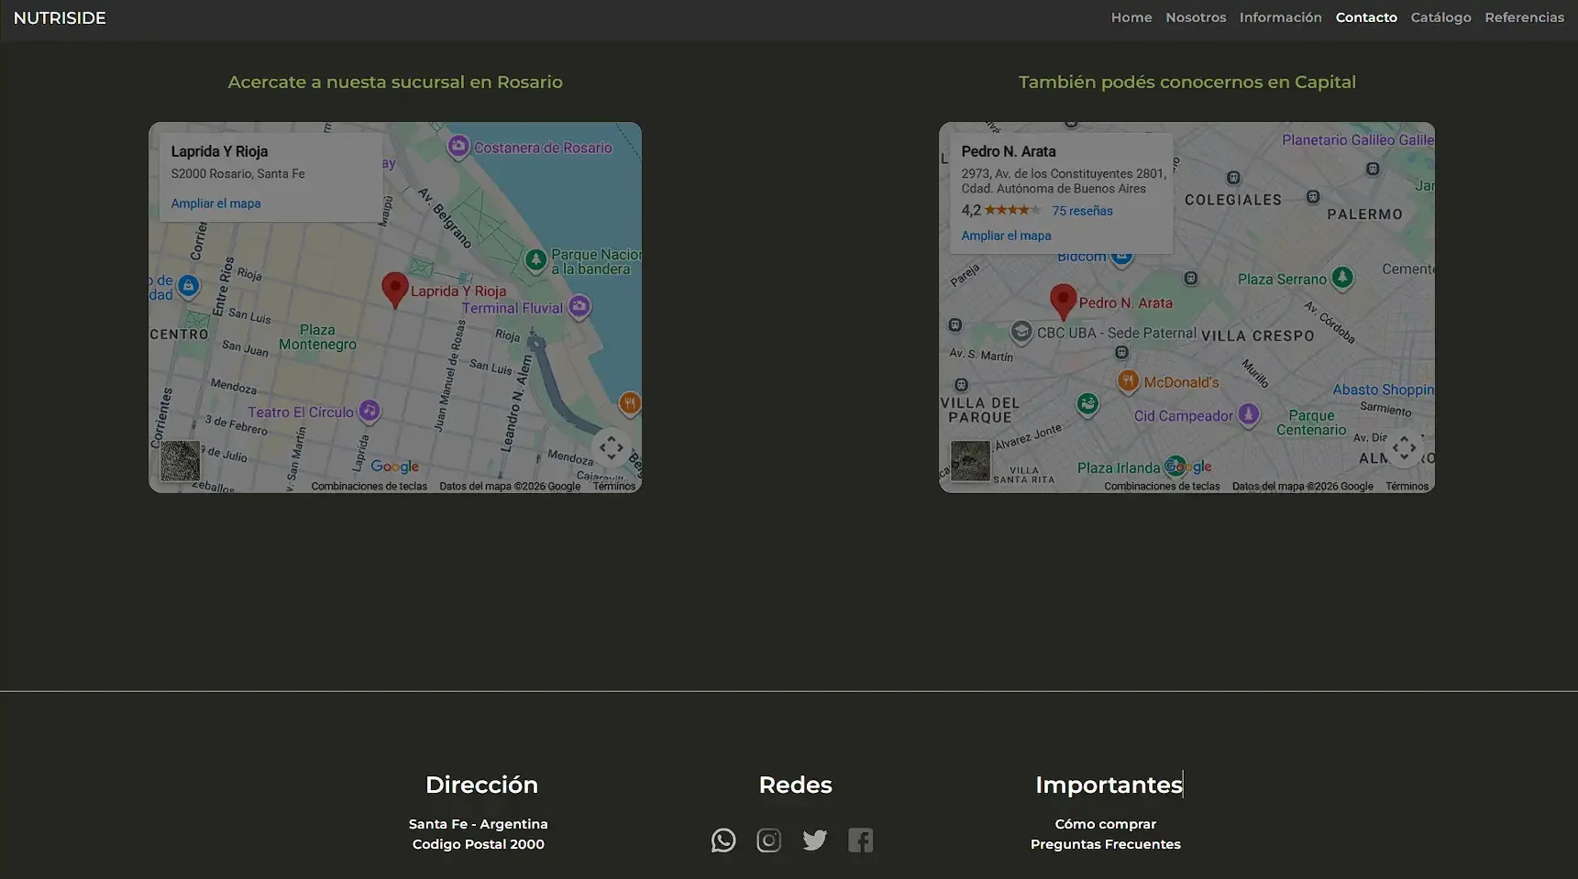The image size is (1578, 879).
Task: Open the WhatsApp icon under Redes
Action: pyautogui.click(x=723, y=840)
